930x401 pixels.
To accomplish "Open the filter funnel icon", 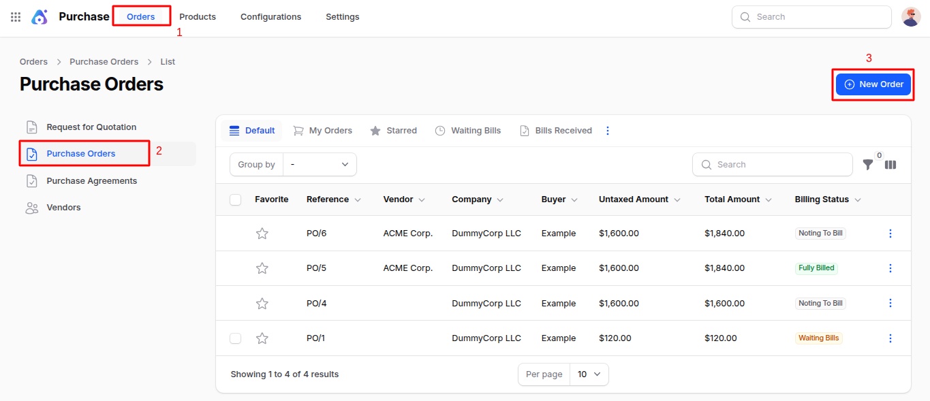I will point(867,165).
